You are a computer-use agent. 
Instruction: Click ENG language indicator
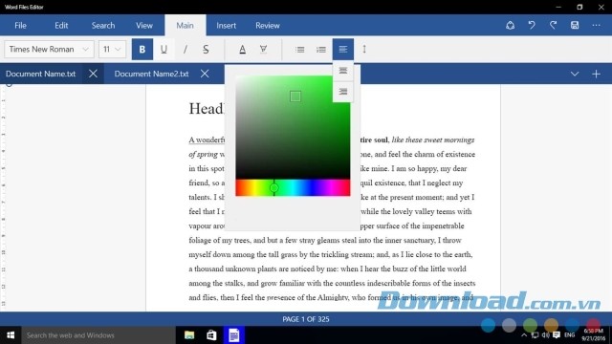(570, 335)
